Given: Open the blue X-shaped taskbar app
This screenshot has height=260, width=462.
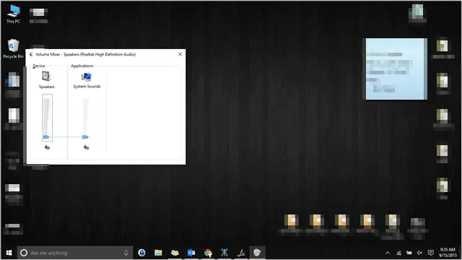Looking at the screenshot, I should [x=225, y=253].
